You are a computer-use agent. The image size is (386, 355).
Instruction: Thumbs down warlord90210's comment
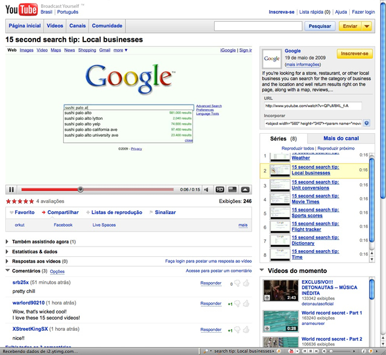point(237,304)
